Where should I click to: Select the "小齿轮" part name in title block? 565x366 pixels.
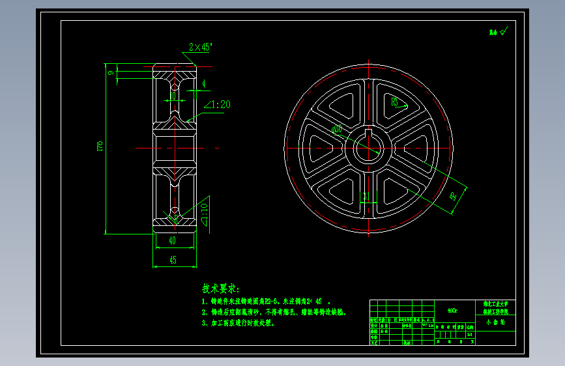click(495, 322)
